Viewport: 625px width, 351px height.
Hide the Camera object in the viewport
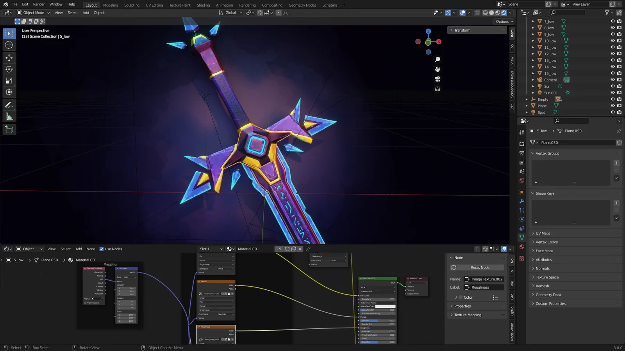612,80
